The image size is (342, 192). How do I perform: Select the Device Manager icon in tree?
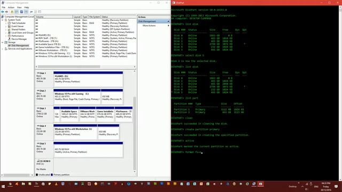(x=10, y=39)
